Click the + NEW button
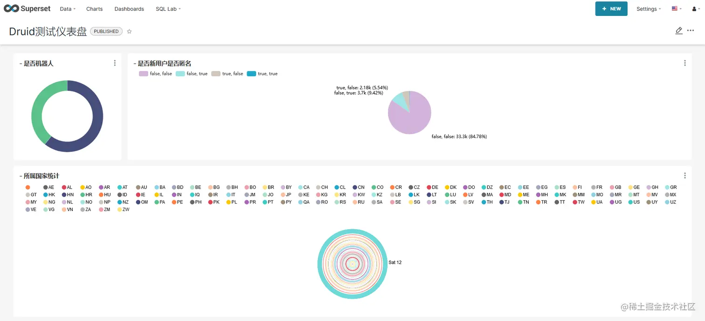Viewport: 705px width, 321px height. pyautogui.click(x=611, y=9)
